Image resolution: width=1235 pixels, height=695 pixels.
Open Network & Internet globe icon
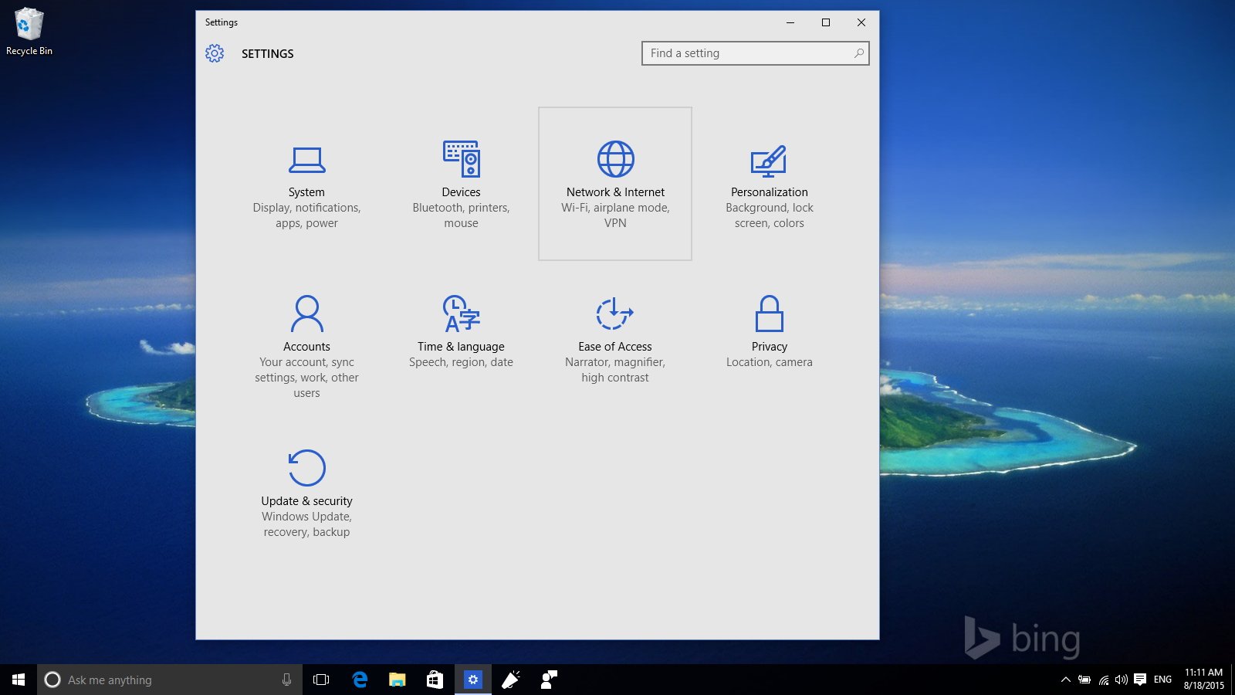coord(615,159)
